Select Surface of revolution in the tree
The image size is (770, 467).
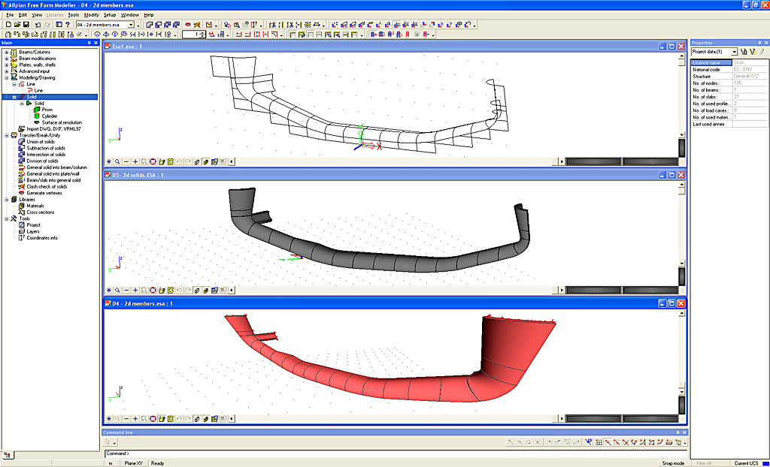[62, 122]
